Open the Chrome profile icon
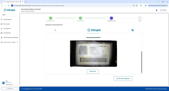169x91 pixels. point(146,6)
